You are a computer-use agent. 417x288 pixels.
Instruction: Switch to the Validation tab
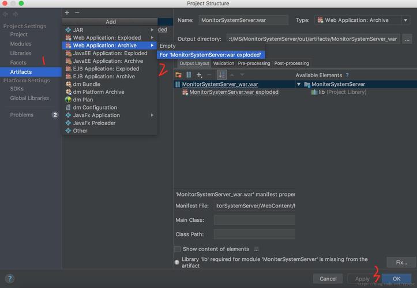pos(223,63)
